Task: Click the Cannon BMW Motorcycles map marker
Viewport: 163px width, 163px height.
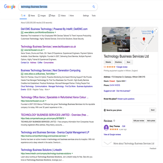Action: (x=153, y=32)
